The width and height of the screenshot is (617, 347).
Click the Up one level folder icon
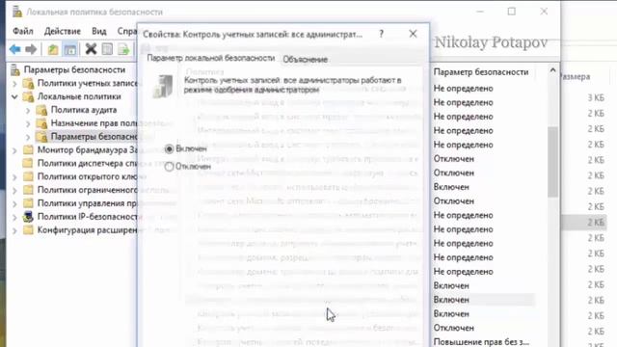click(53, 49)
